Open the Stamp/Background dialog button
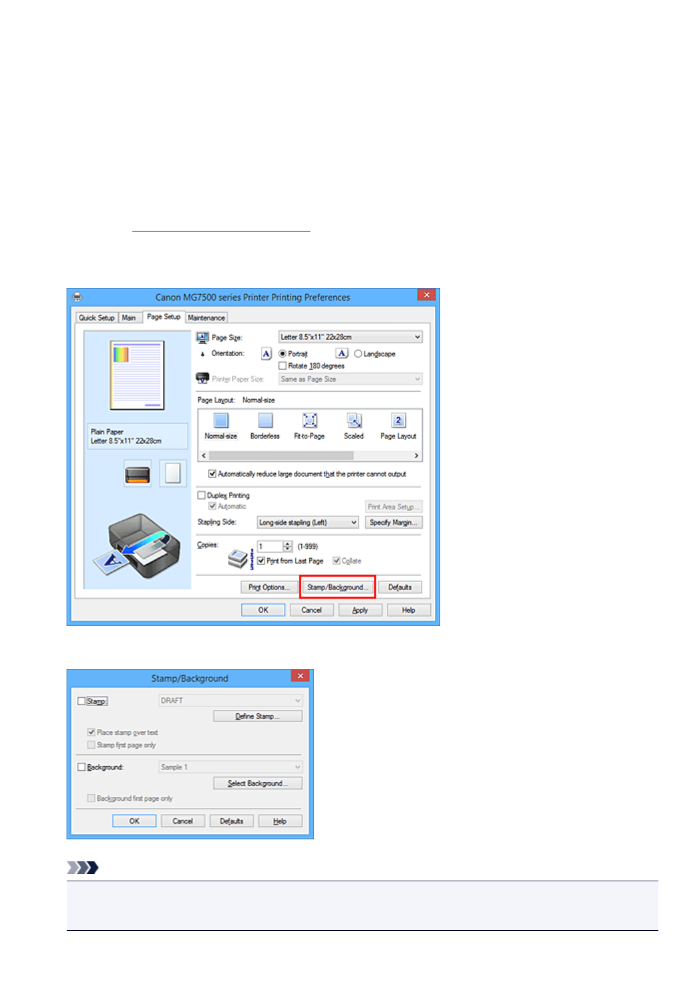The height and width of the screenshot is (1007, 679). [x=338, y=587]
